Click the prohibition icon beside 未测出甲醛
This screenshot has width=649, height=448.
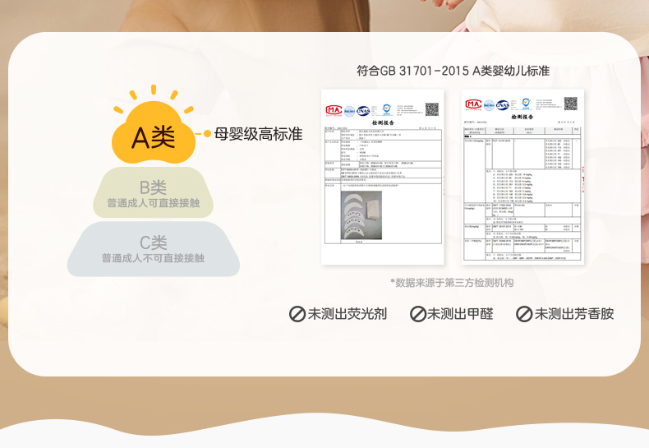(417, 313)
